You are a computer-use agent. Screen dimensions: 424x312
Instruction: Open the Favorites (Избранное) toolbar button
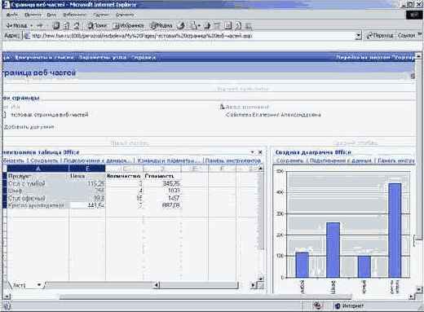click(x=128, y=25)
